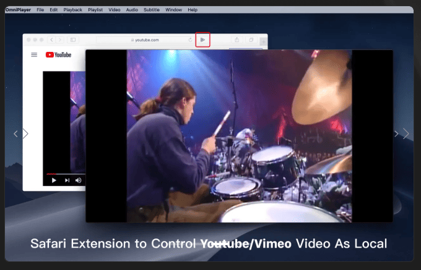Viewport: 421px width, 270px height.
Task: Play the YouTube video in Safari
Action: pyautogui.click(x=54, y=180)
